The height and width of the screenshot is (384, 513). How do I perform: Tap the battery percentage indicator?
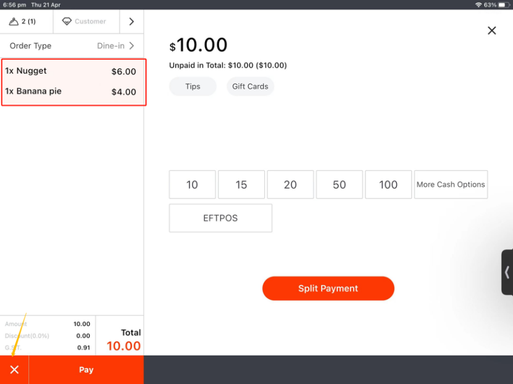point(491,4)
